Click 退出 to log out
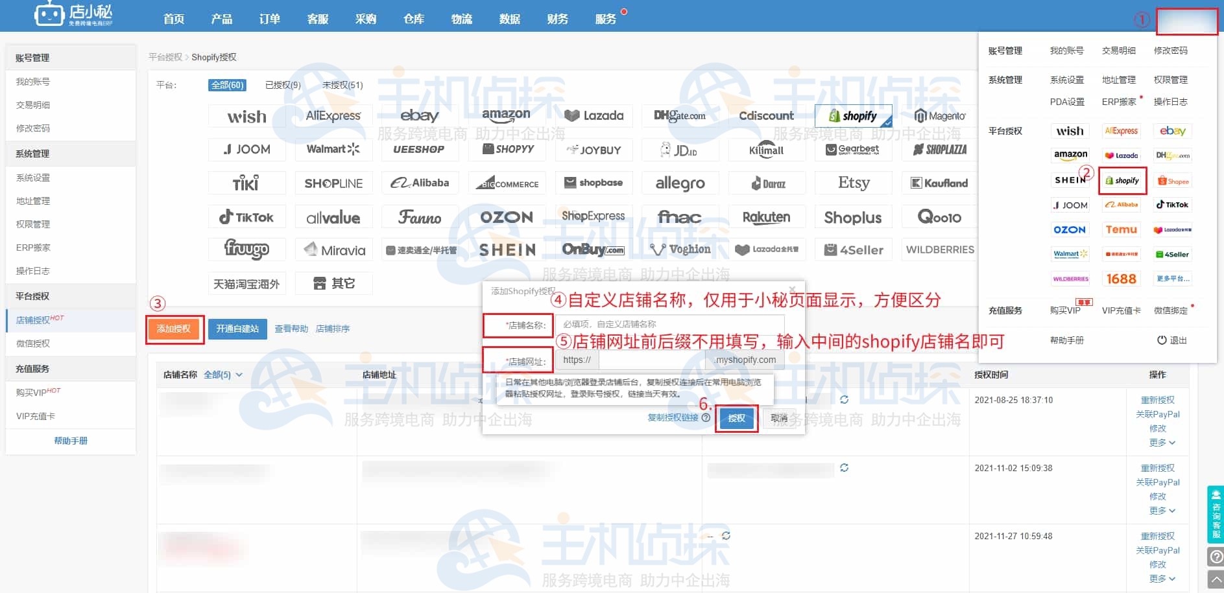 pos(1172,340)
